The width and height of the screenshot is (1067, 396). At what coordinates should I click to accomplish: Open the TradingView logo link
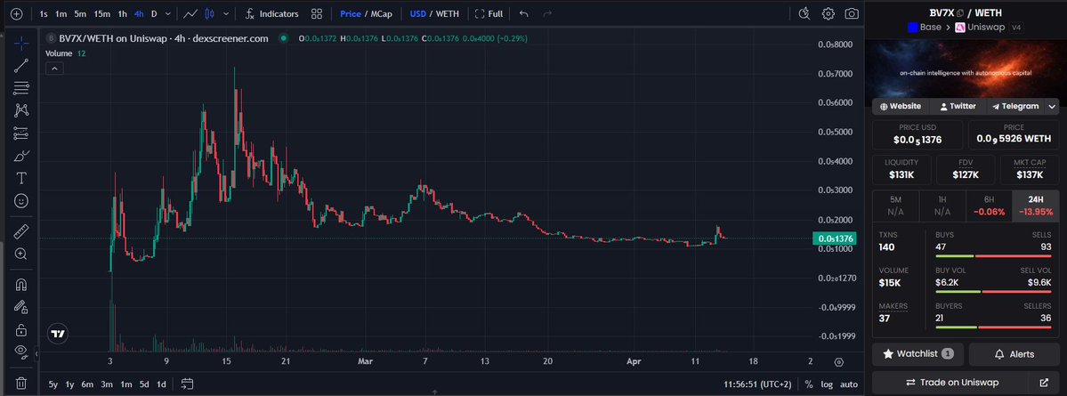[58, 334]
